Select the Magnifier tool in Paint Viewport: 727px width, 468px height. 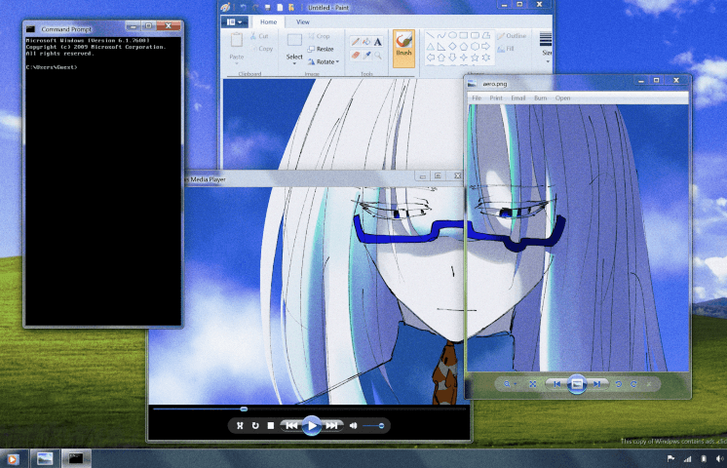[378, 56]
